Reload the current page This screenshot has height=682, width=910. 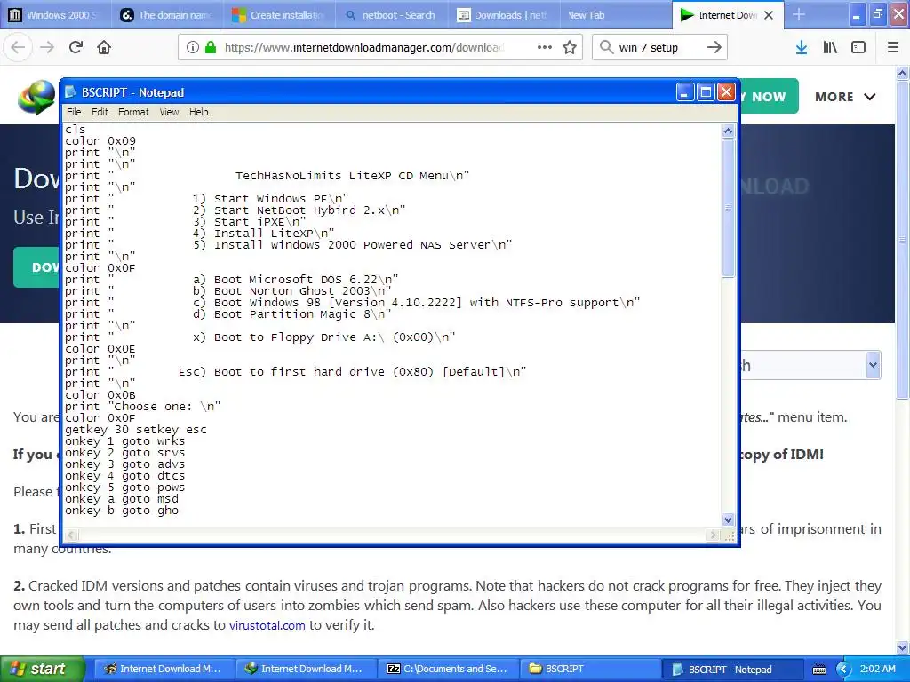[x=76, y=47]
